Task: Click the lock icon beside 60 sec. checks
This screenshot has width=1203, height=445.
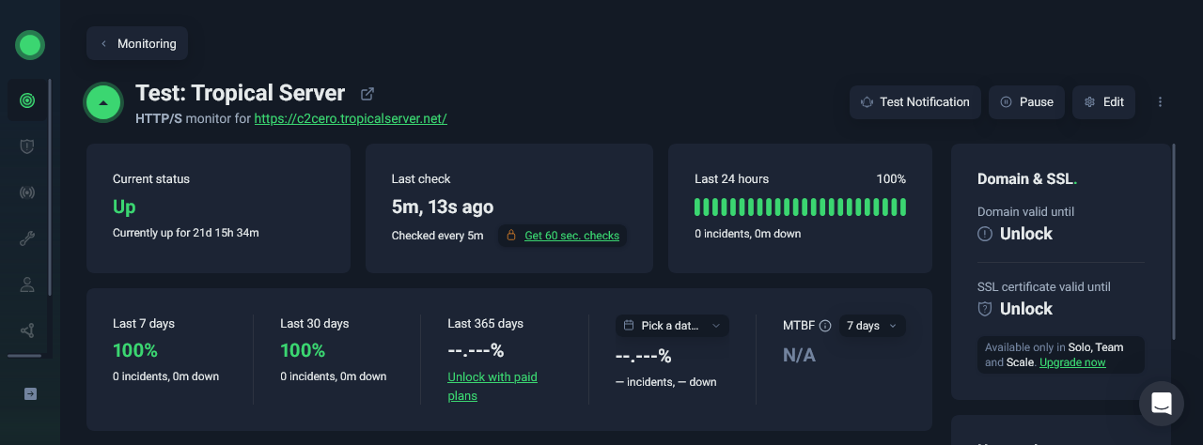Action: pos(511,236)
